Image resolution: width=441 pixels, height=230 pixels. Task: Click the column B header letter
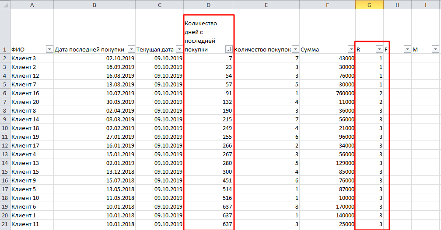[94, 5]
